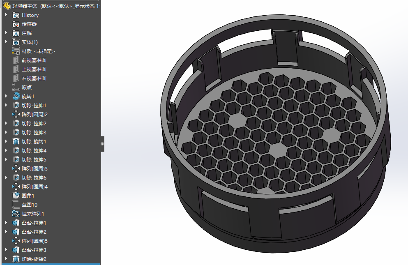
Task: Click the 凸台-拉伸2 boss-extrude icon
Action: point(16,232)
